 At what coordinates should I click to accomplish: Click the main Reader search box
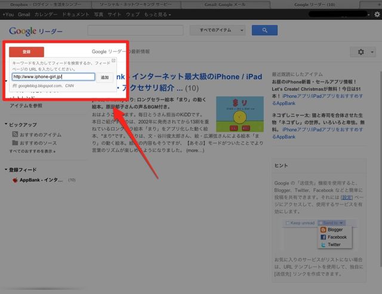pos(135,30)
